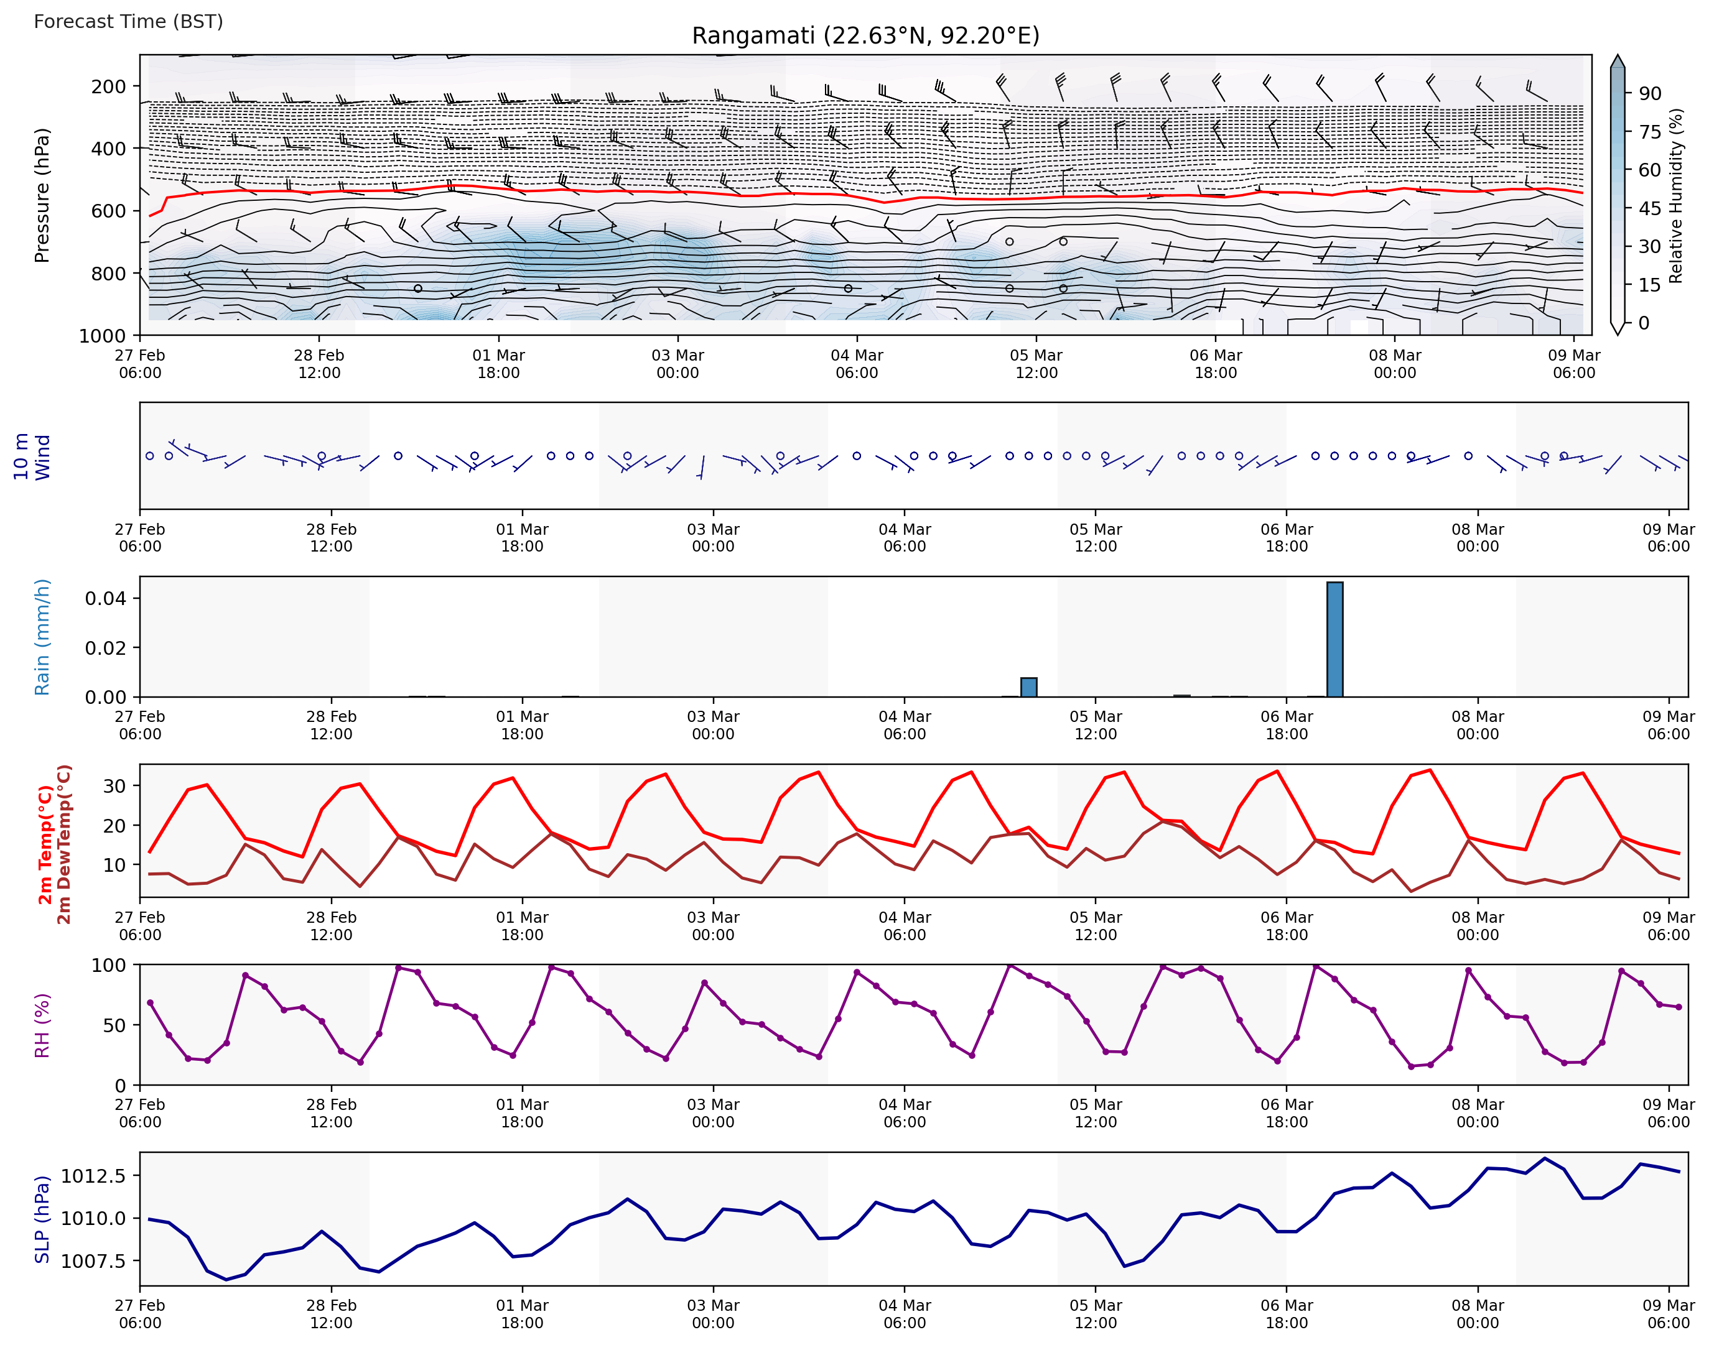Click the 90 tick on humidity colorbar
The image size is (1709, 1345).
point(1650,94)
